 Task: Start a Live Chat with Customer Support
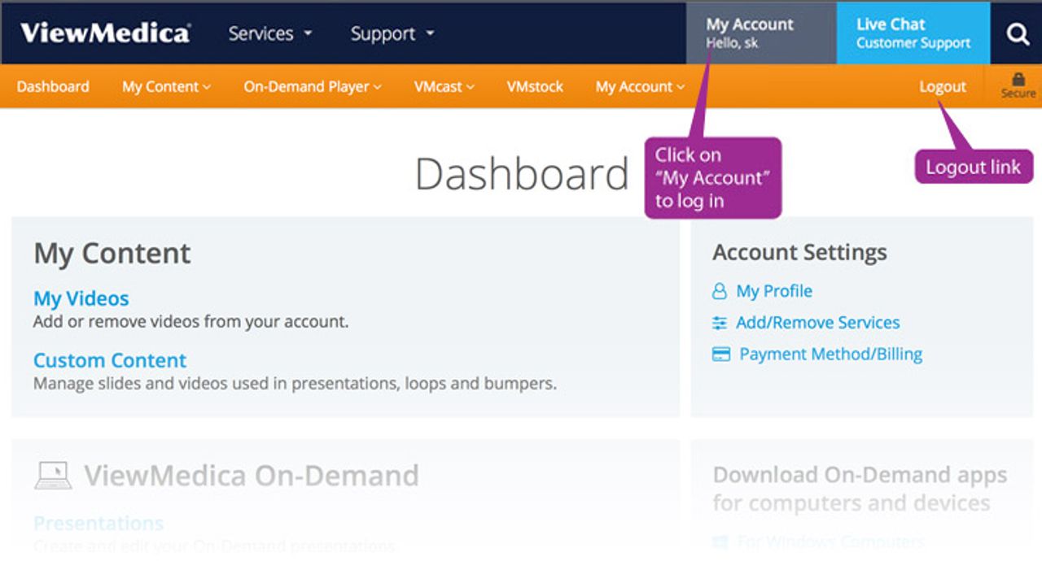tap(913, 33)
